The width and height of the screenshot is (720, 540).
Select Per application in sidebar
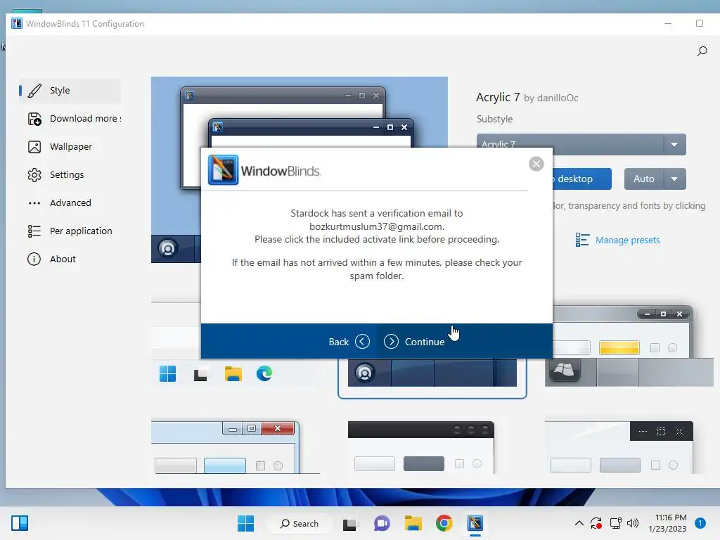70,231
